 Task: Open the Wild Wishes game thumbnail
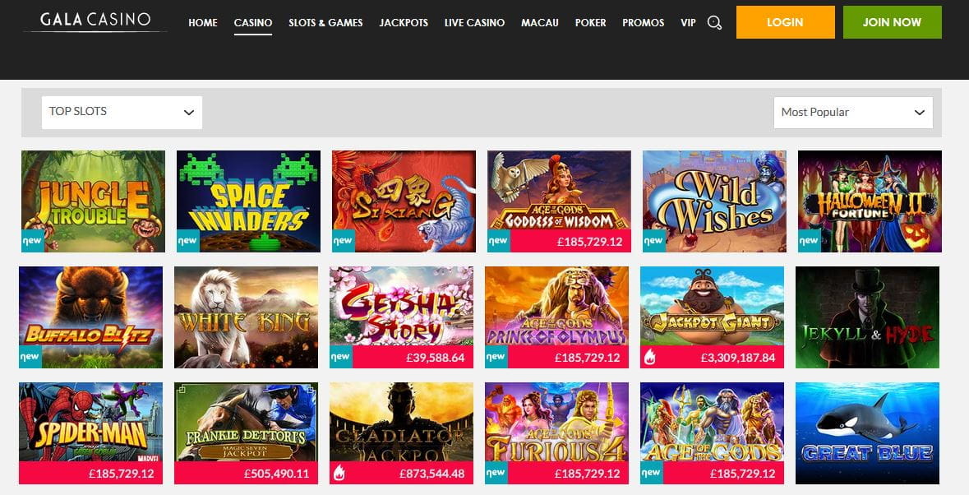(714, 201)
